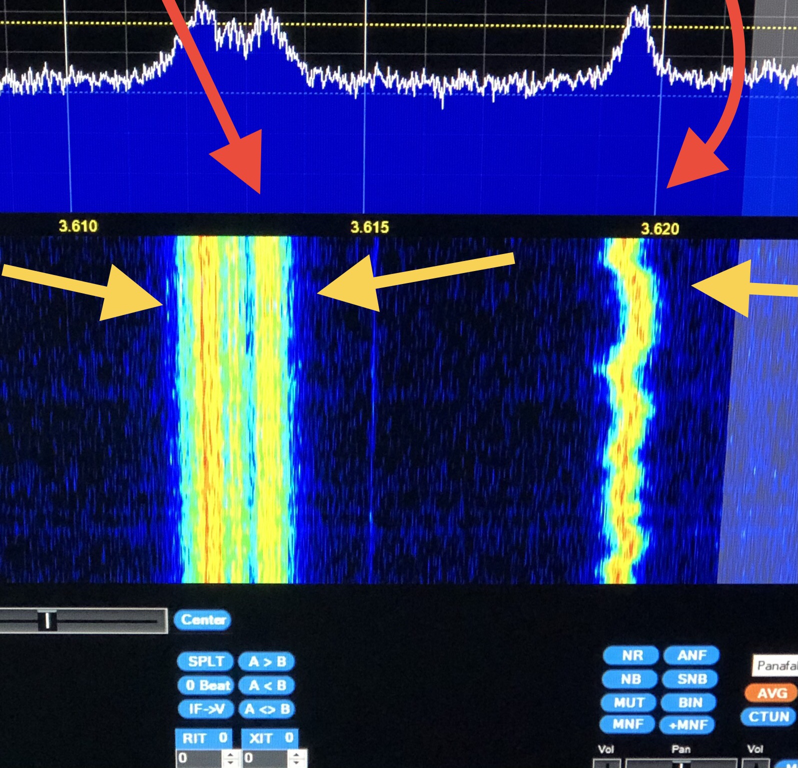Enable the NB noise blanker
Image resolution: width=798 pixels, height=768 pixels.
pyautogui.click(x=630, y=679)
